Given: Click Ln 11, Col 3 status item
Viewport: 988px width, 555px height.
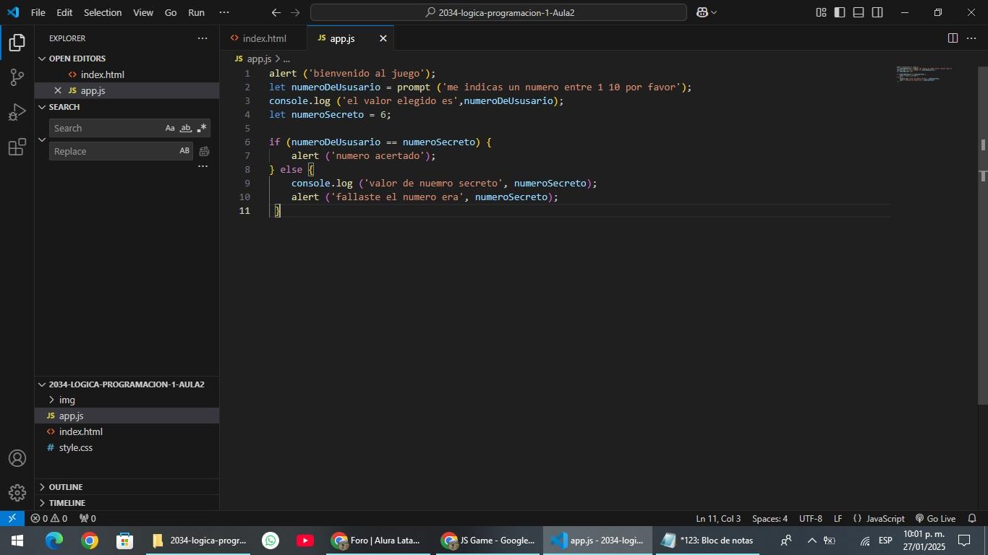Looking at the screenshot, I should (718, 518).
